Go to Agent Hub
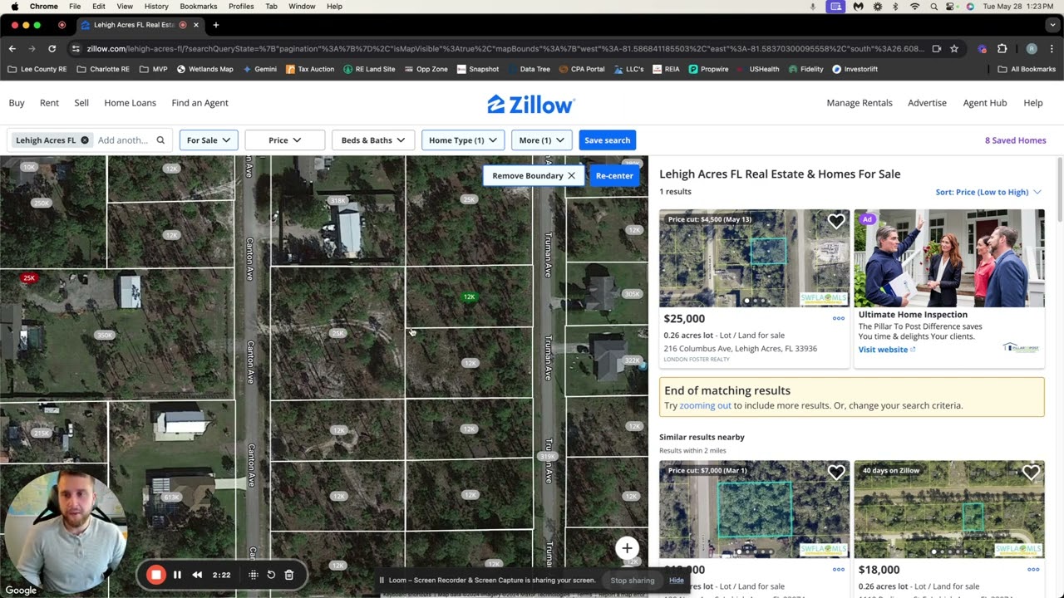Screen dimensions: 1064x598 [x=985, y=103]
